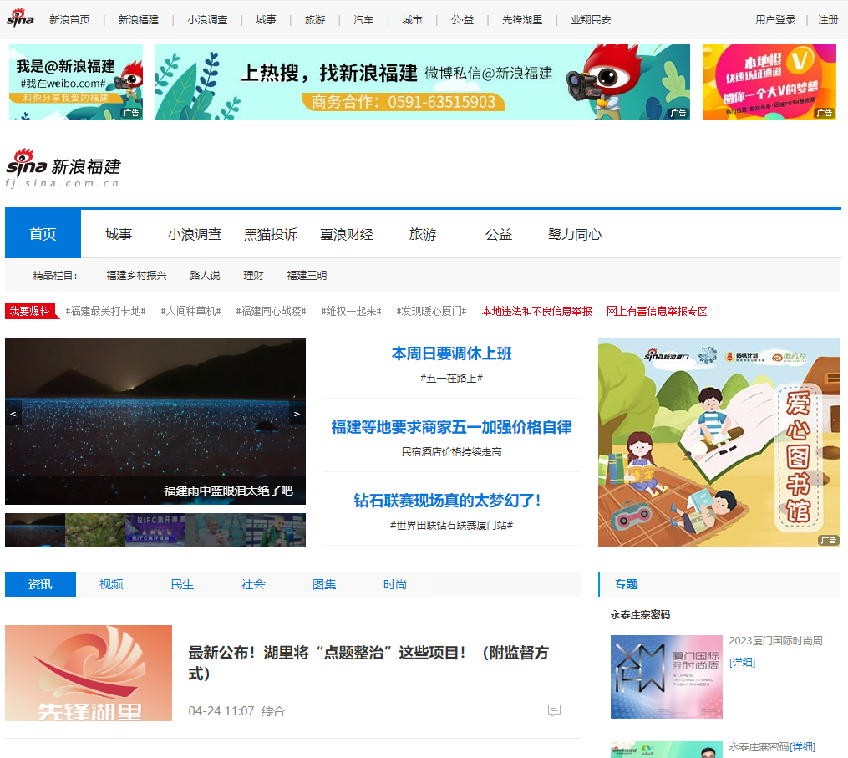This screenshot has height=758, width=848.
Task: Open the comment icon on 湖里 article
Action: tap(554, 710)
